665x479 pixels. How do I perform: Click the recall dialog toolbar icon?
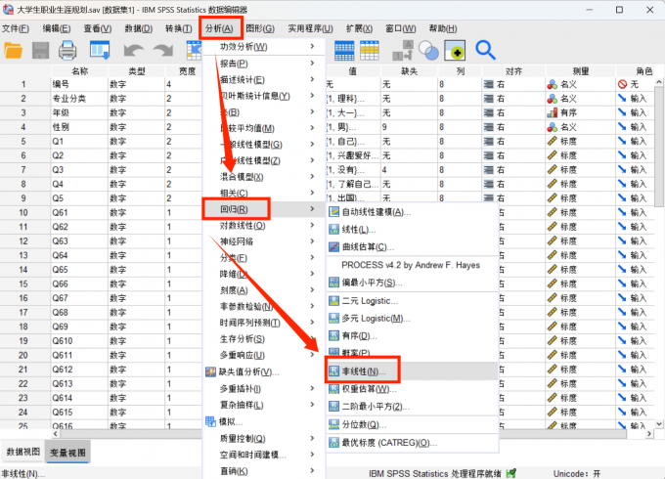[x=100, y=50]
